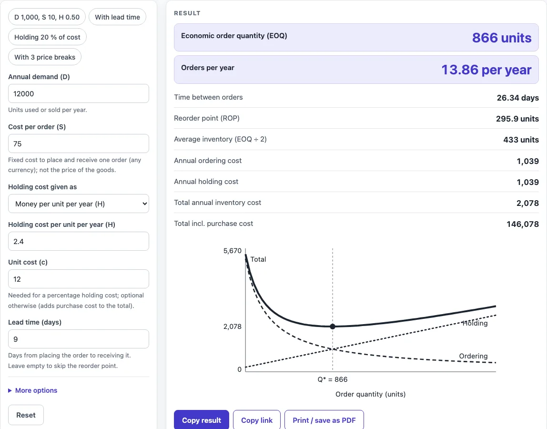The image size is (547, 429).
Task: Apply the 'D 1,000, S 10, H 0.50' preset
Action: click(47, 17)
